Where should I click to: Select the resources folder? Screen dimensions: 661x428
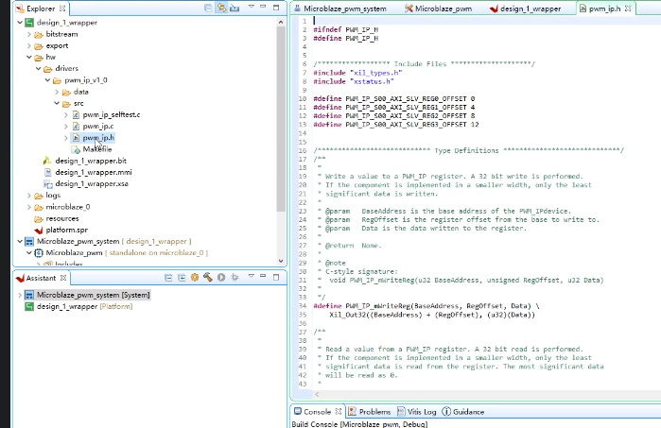[x=62, y=218]
